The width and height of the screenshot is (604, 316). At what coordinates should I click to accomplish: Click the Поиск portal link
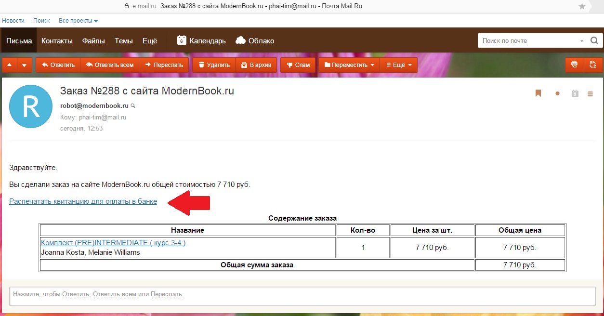41,21
